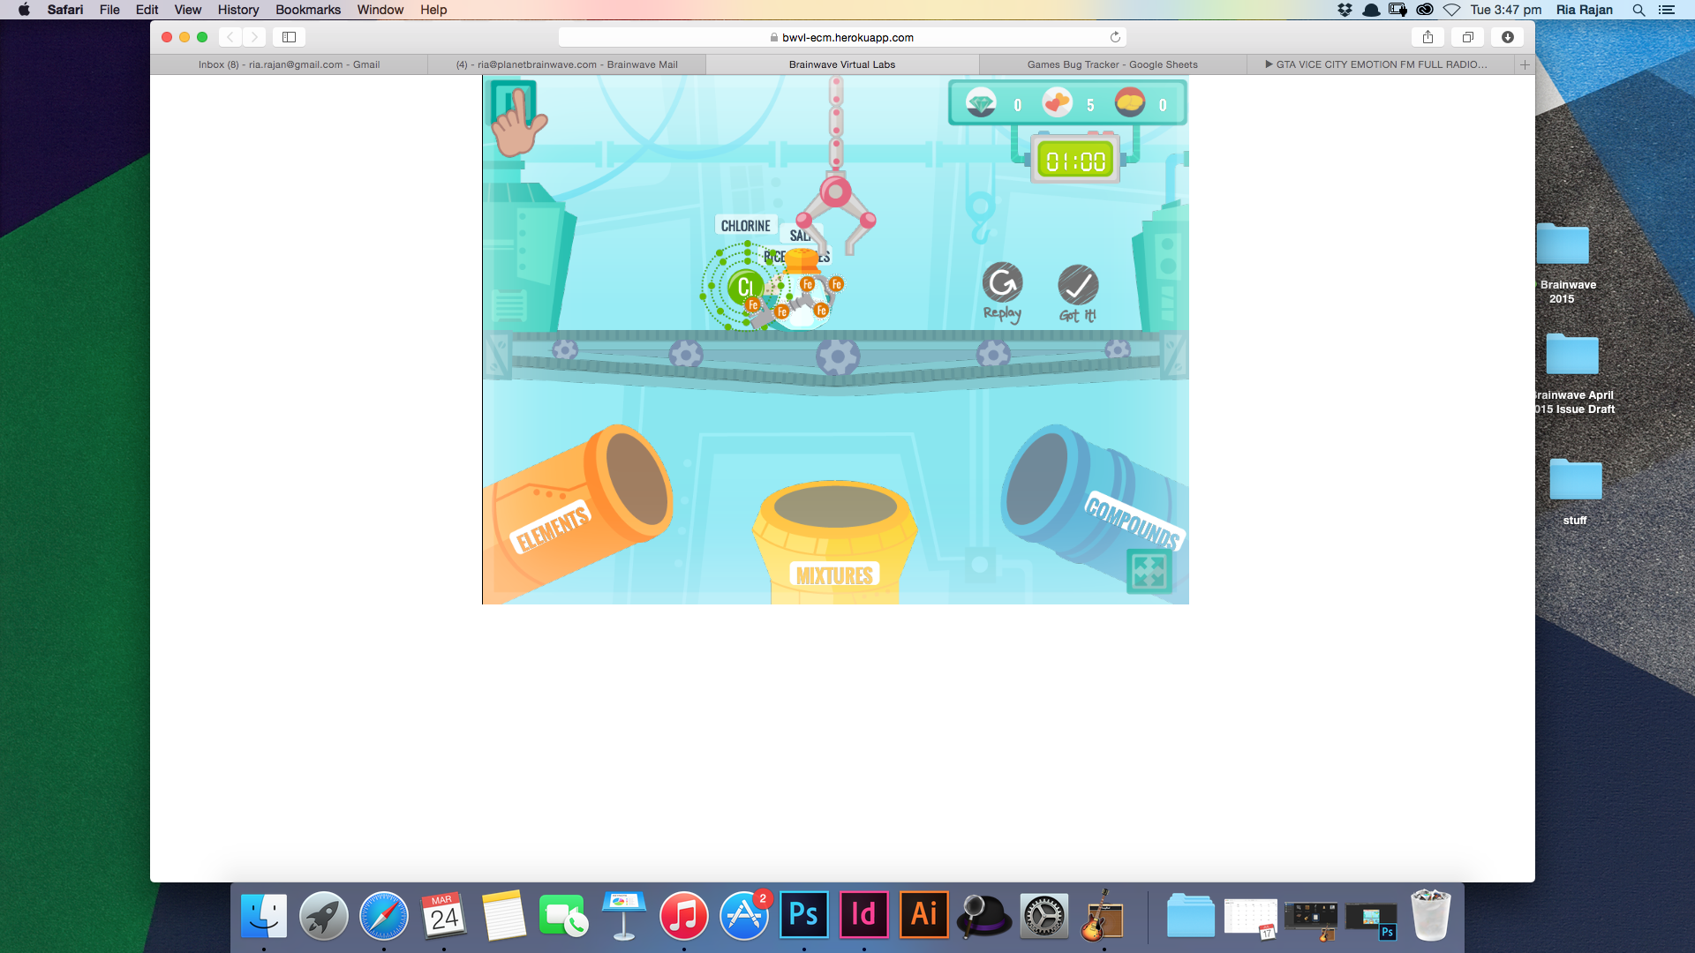This screenshot has width=1695, height=953.
Task: Click the gold coins icon
Action: coord(1130,103)
